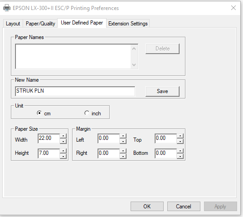Increase the Left margin with up arrow
243x217 pixels.
pos(123,136)
